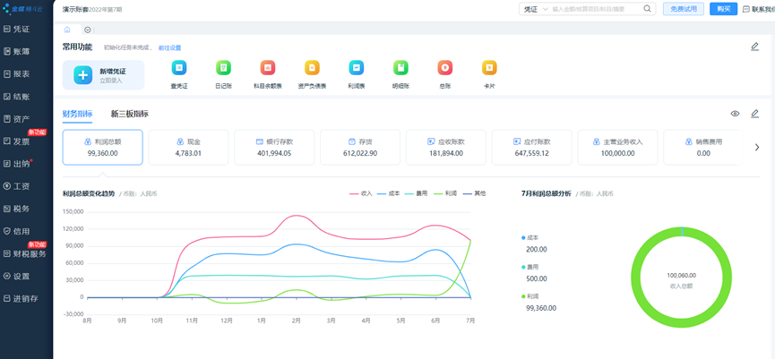Select the 银行存款 indicator card
775x359 pixels.
[274, 147]
